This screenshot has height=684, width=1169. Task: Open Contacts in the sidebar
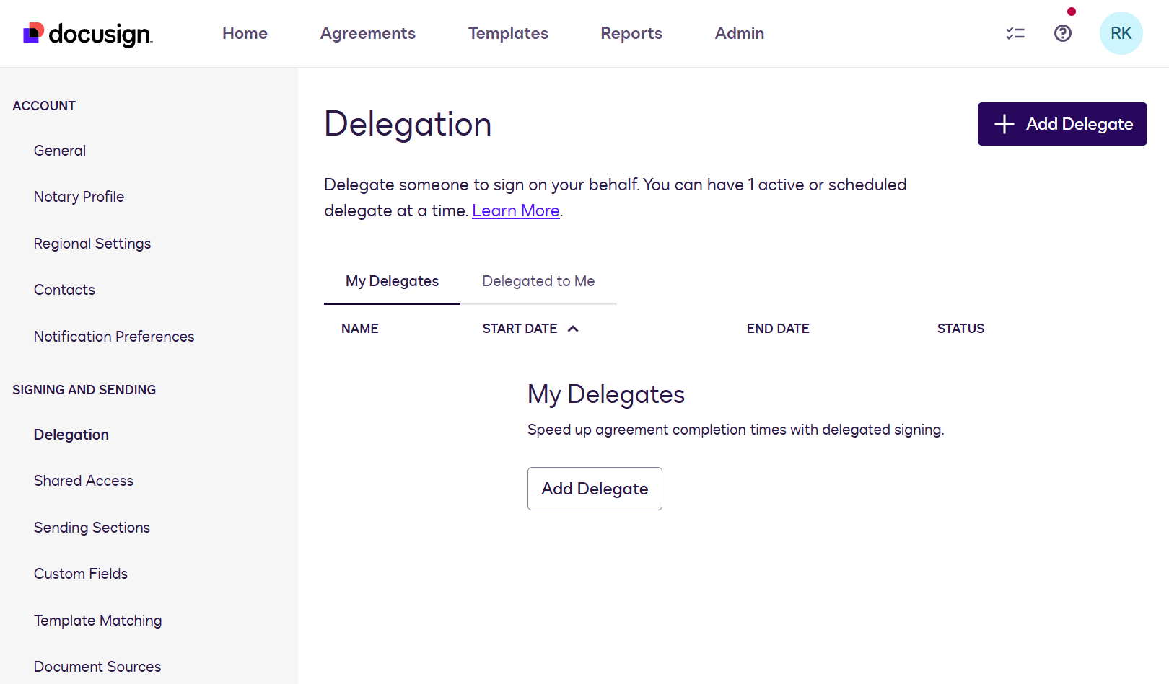pyautogui.click(x=64, y=290)
